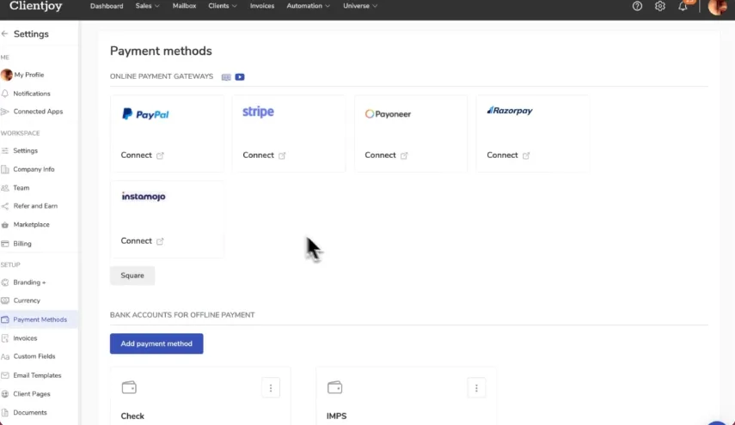Connect the Instamojo gateway

(137, 240)
